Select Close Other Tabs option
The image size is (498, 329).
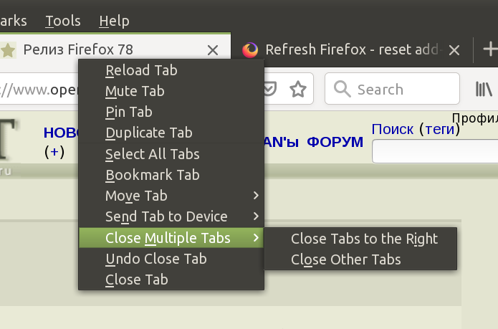346,259
